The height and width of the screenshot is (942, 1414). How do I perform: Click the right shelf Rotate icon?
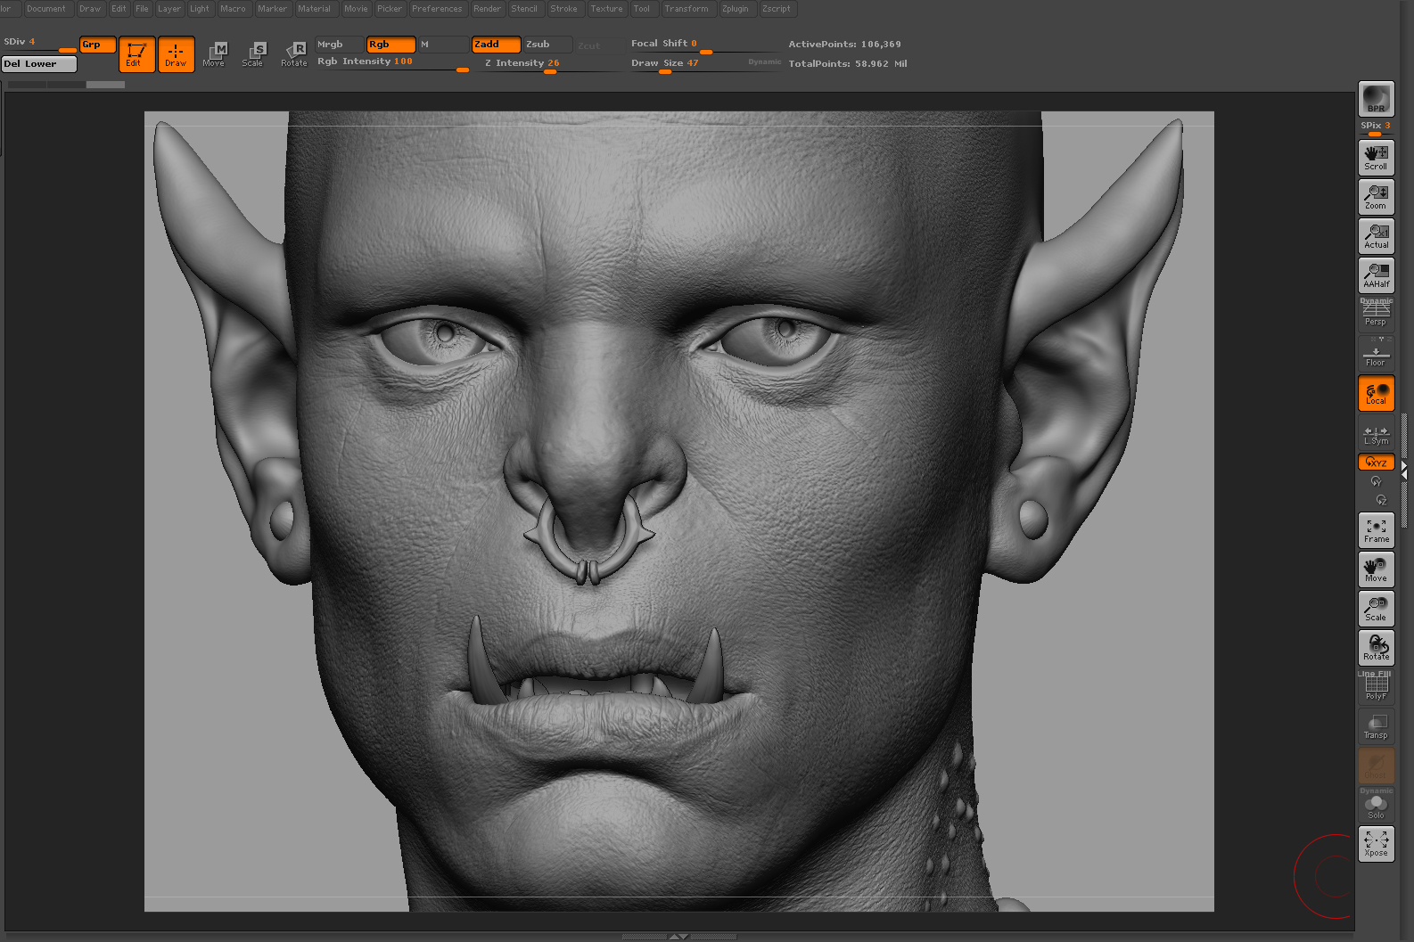[x=1376, y=648]
